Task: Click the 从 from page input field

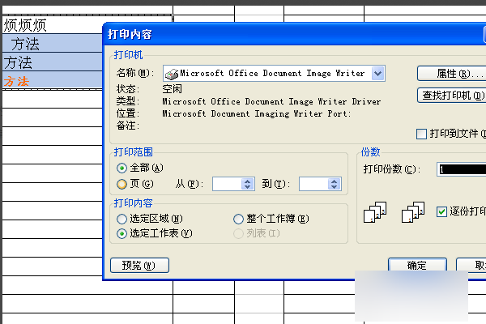Action: pos(227,184)
